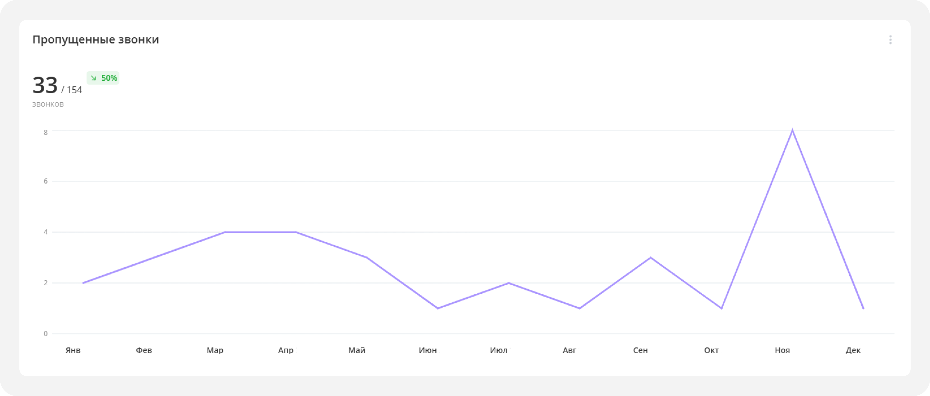This screenshot has width=930, height=396.
Task: Click the 50% change badge
Action: click(x=103, y=78)
